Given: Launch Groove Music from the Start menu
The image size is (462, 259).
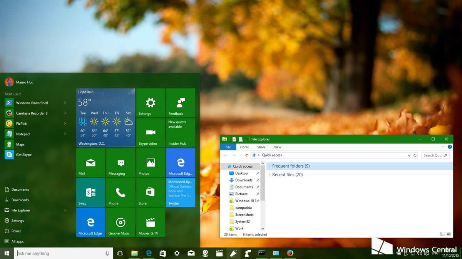Looking at the screenshot, I should (x=120, y=223).
